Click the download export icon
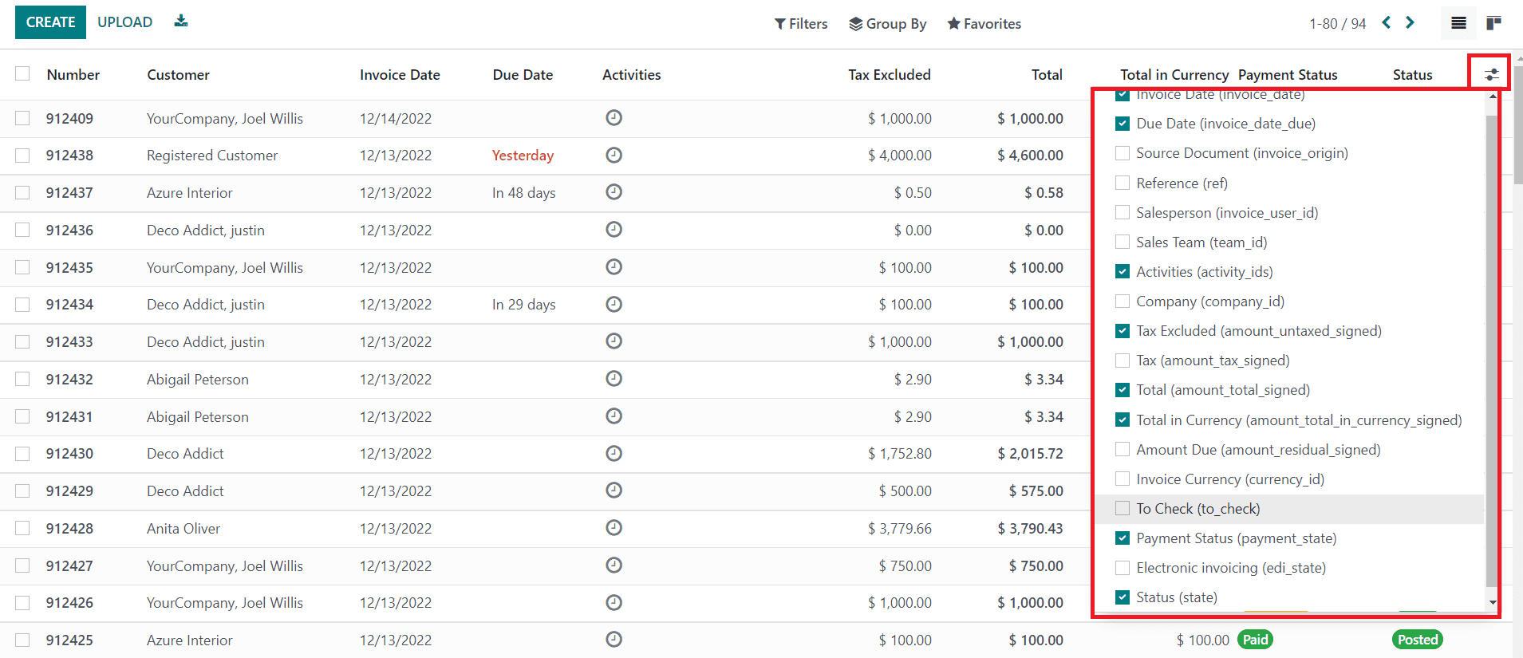The image size is (1523, 658). click(x=181, y=22)
